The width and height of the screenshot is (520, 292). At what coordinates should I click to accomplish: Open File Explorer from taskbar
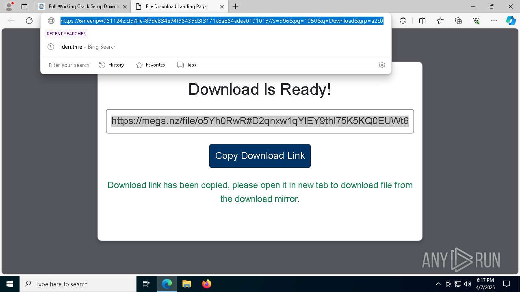pos(186,284)
